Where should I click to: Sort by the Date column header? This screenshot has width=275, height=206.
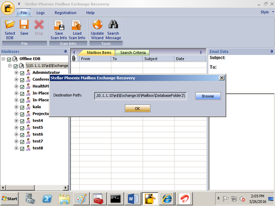tap(190, 59)
